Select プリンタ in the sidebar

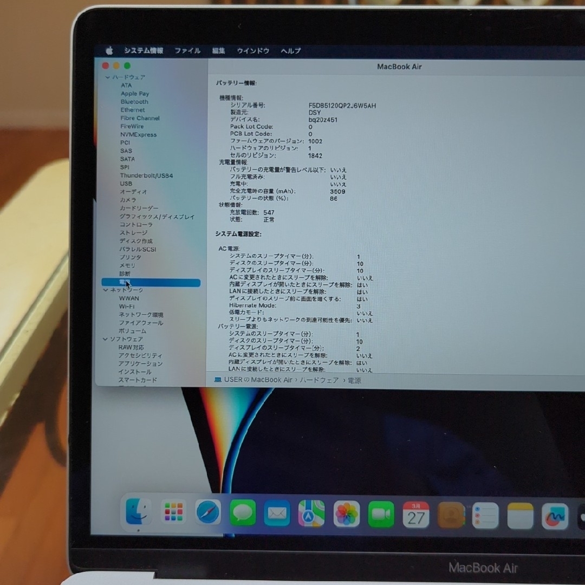click(x=130, y=257)
